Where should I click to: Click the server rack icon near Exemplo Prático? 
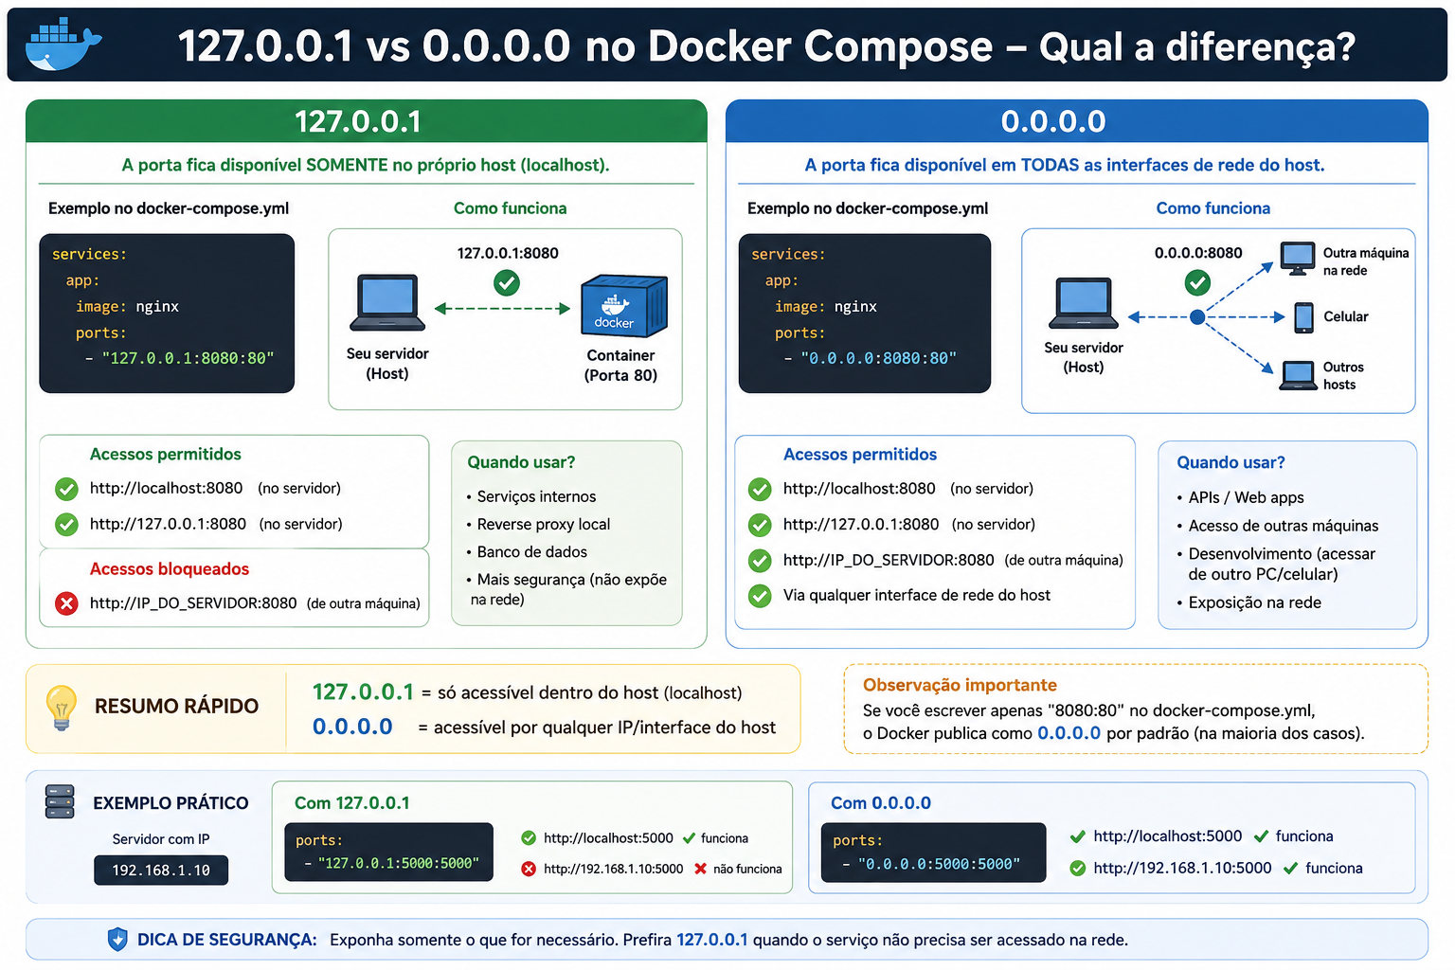tap(60, 801)
